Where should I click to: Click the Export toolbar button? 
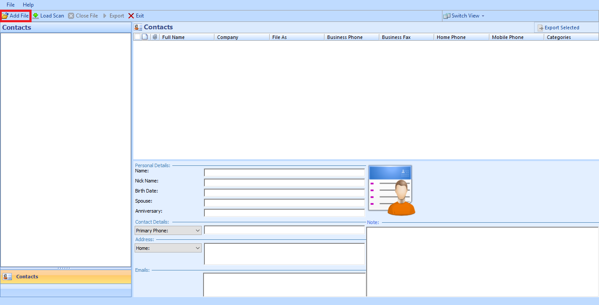[x=114, y=16]
